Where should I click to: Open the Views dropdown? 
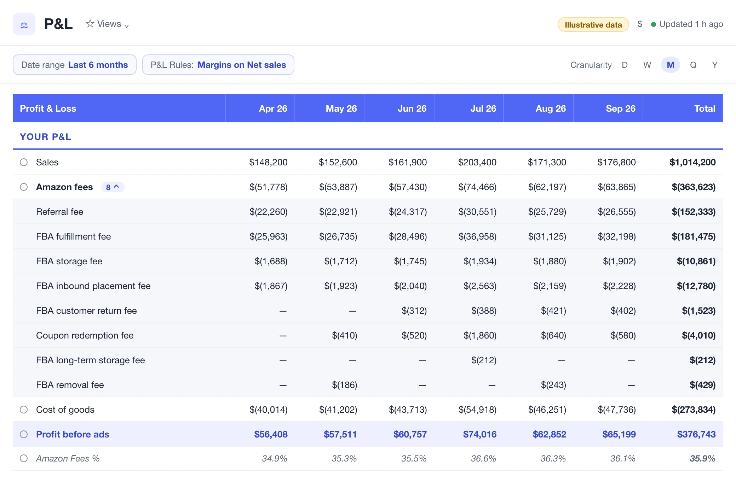tap(107, 24)
